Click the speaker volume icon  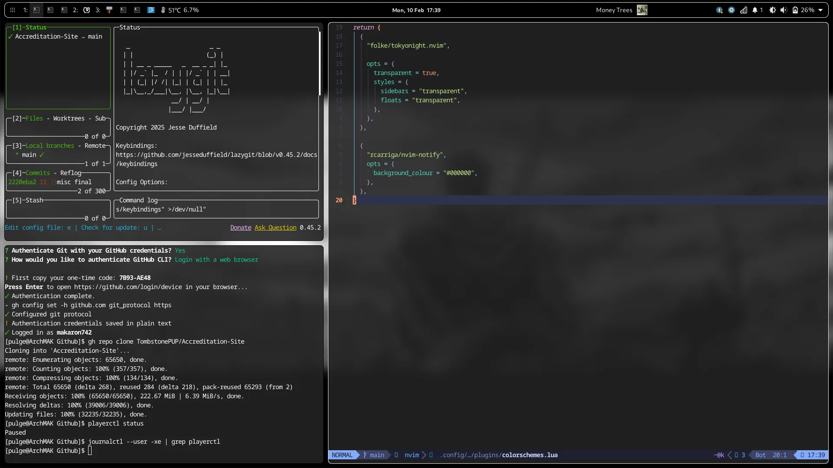click(x=784, y=10)
